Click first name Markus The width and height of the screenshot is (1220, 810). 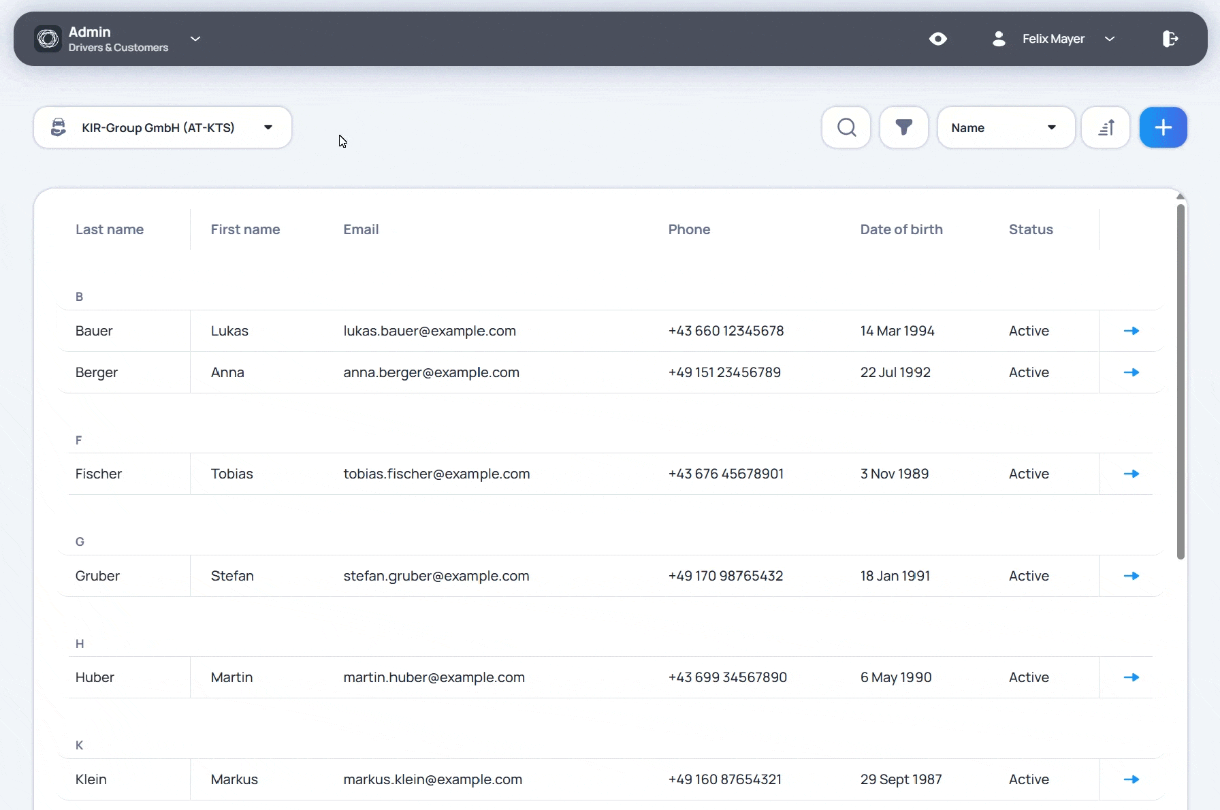[x=234, y=779]
